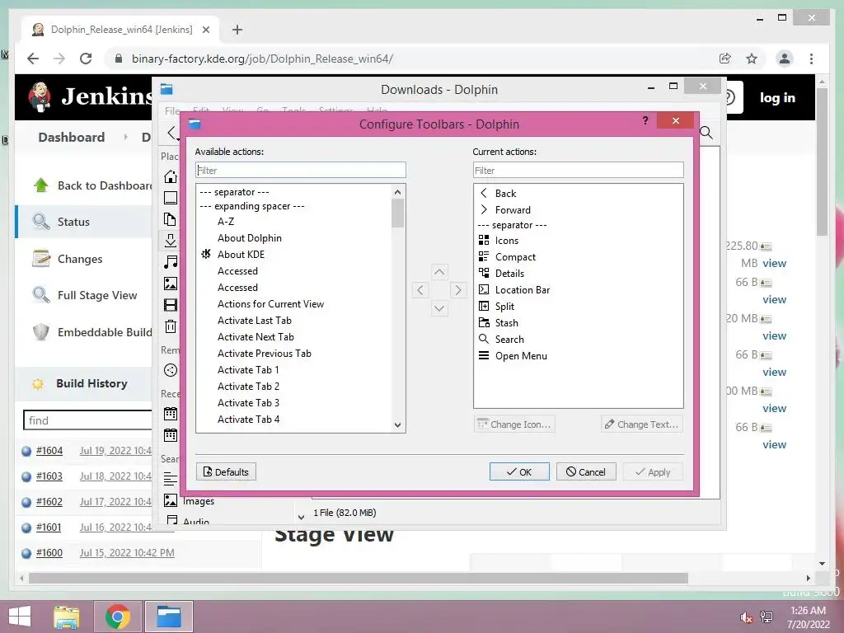Select the About KDE gear icon
The width and height of the screenshot is (844, 633).
point(206,254)
